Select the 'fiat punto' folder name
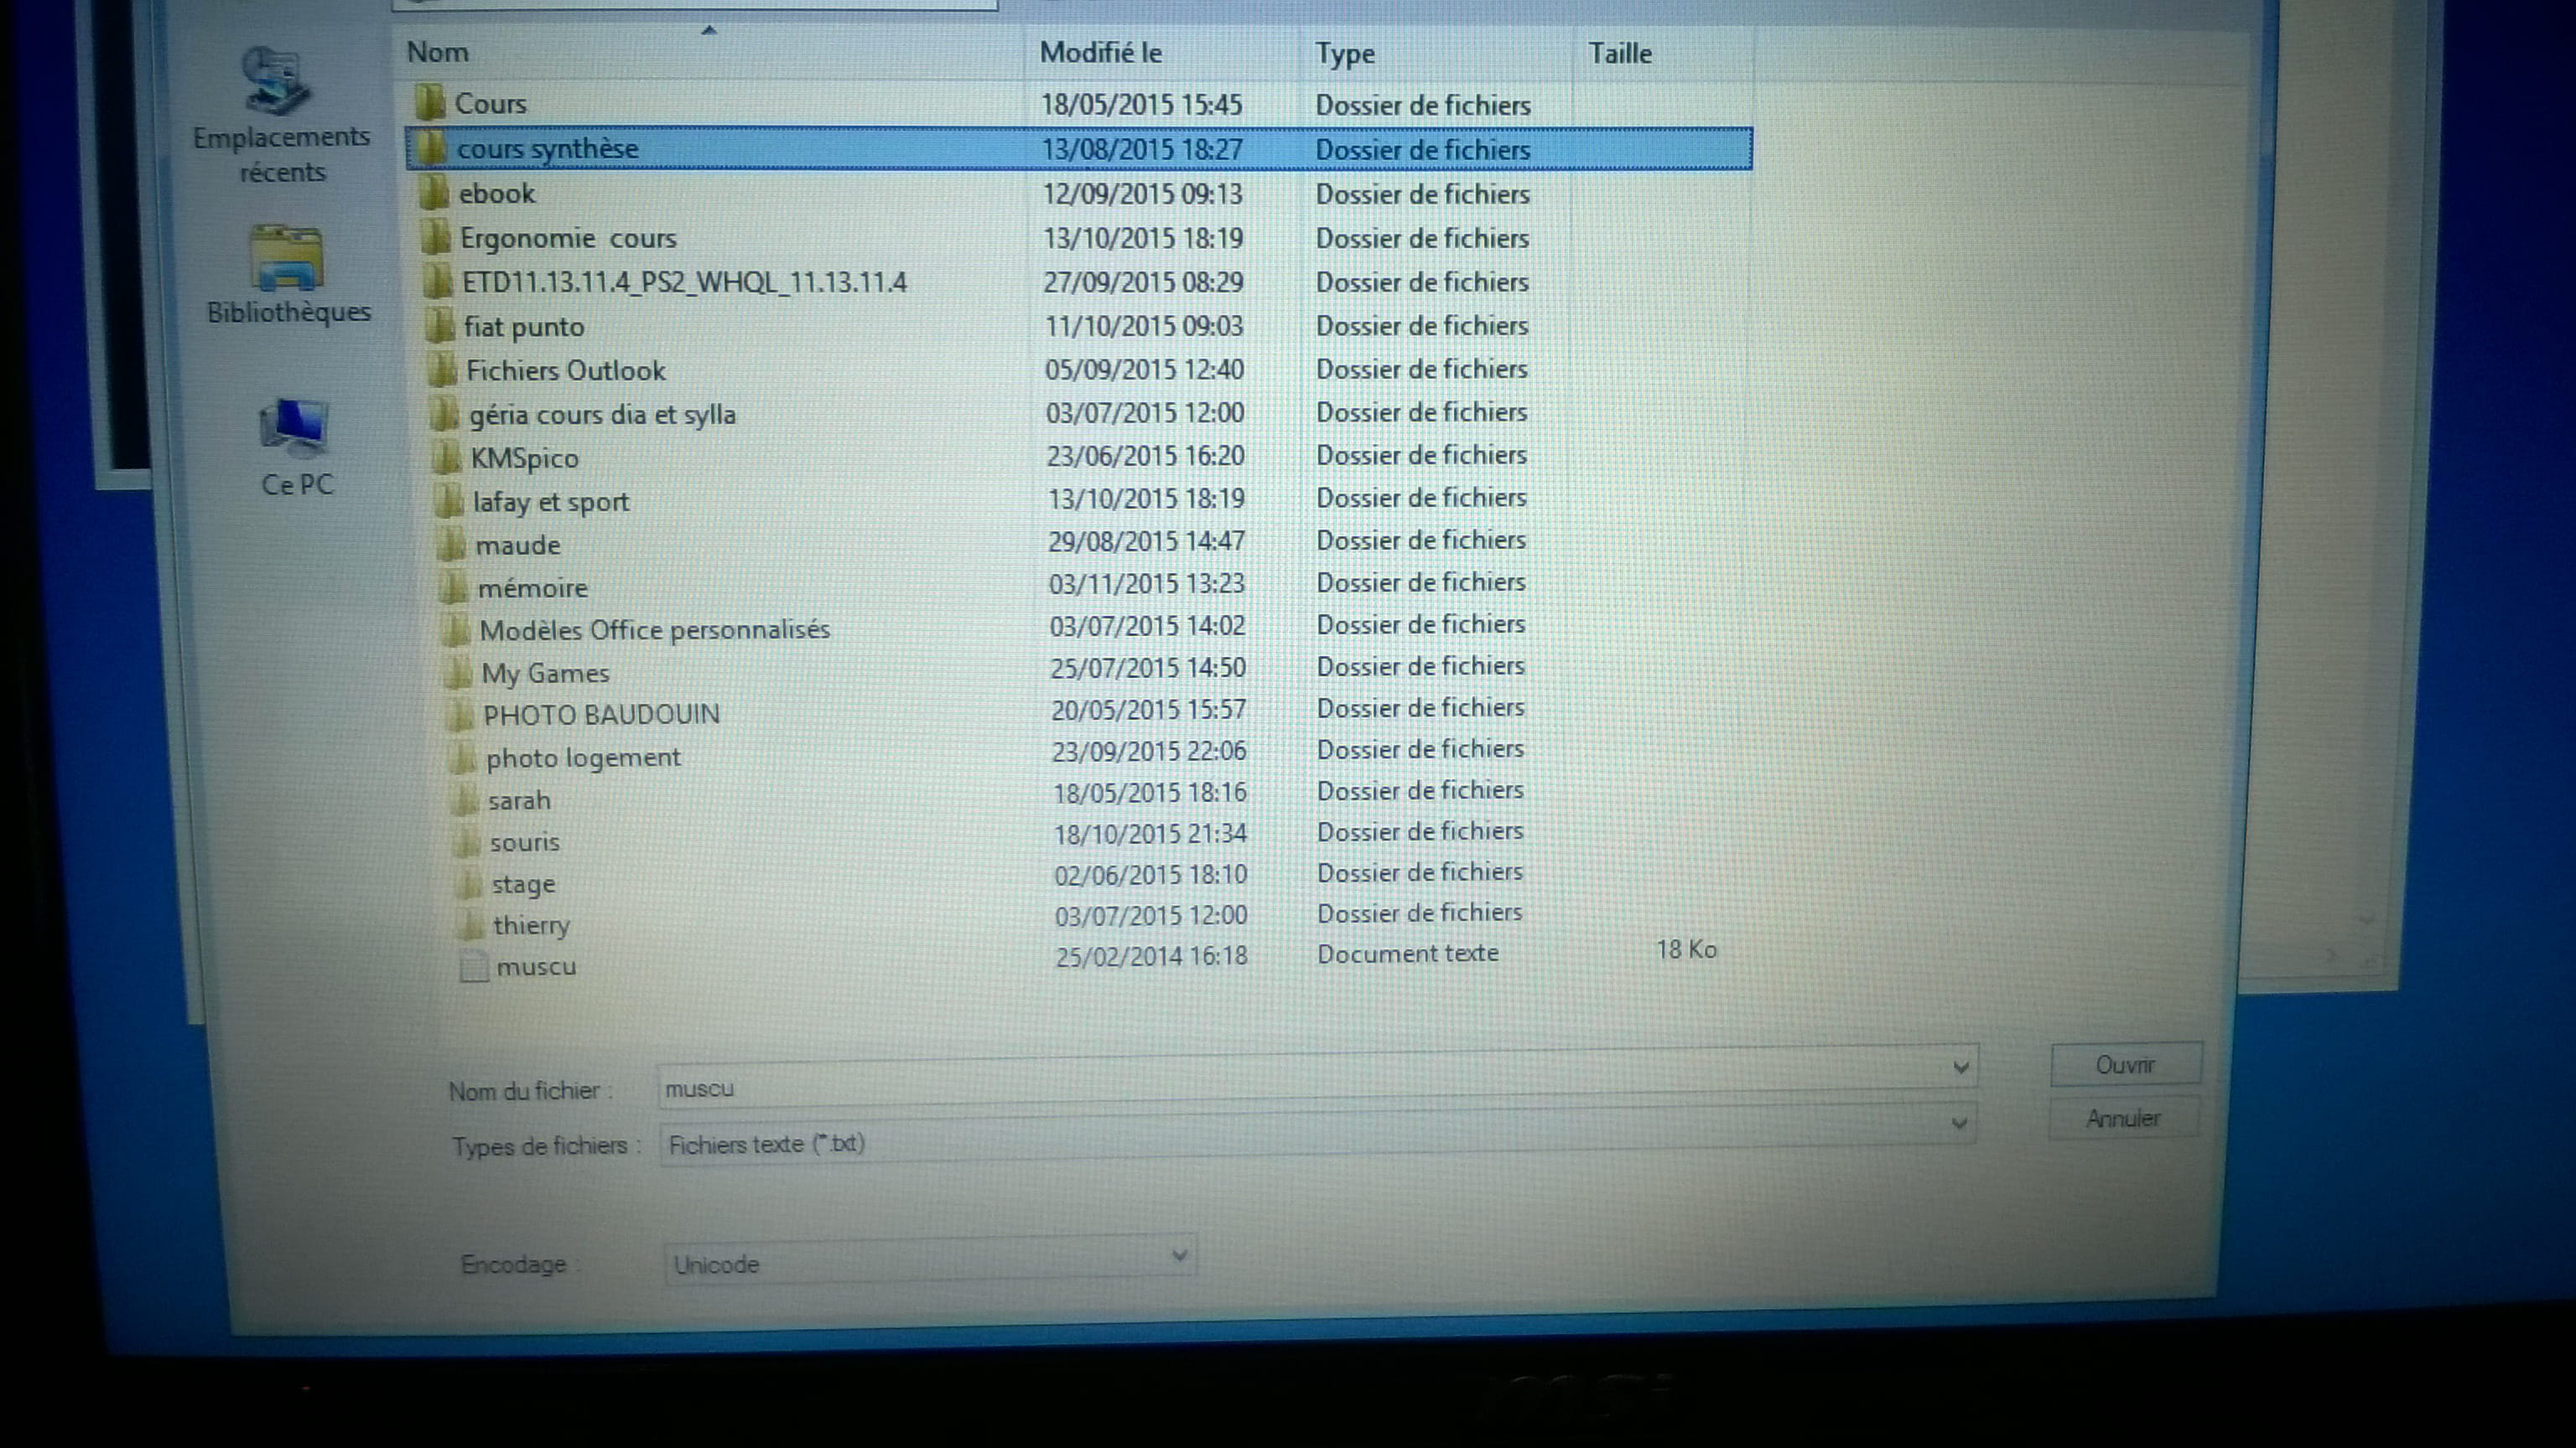Screen dimensions: 2576x1448 tap(524, 328)
